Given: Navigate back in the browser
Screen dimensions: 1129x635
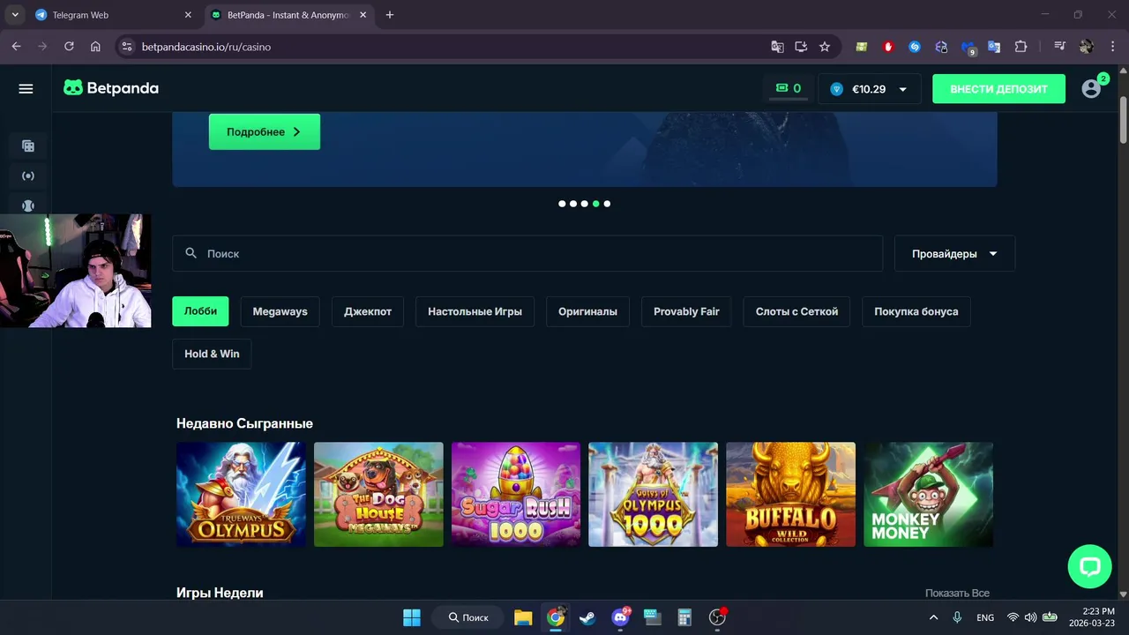Looking at the screenshot, I should 16,47.
